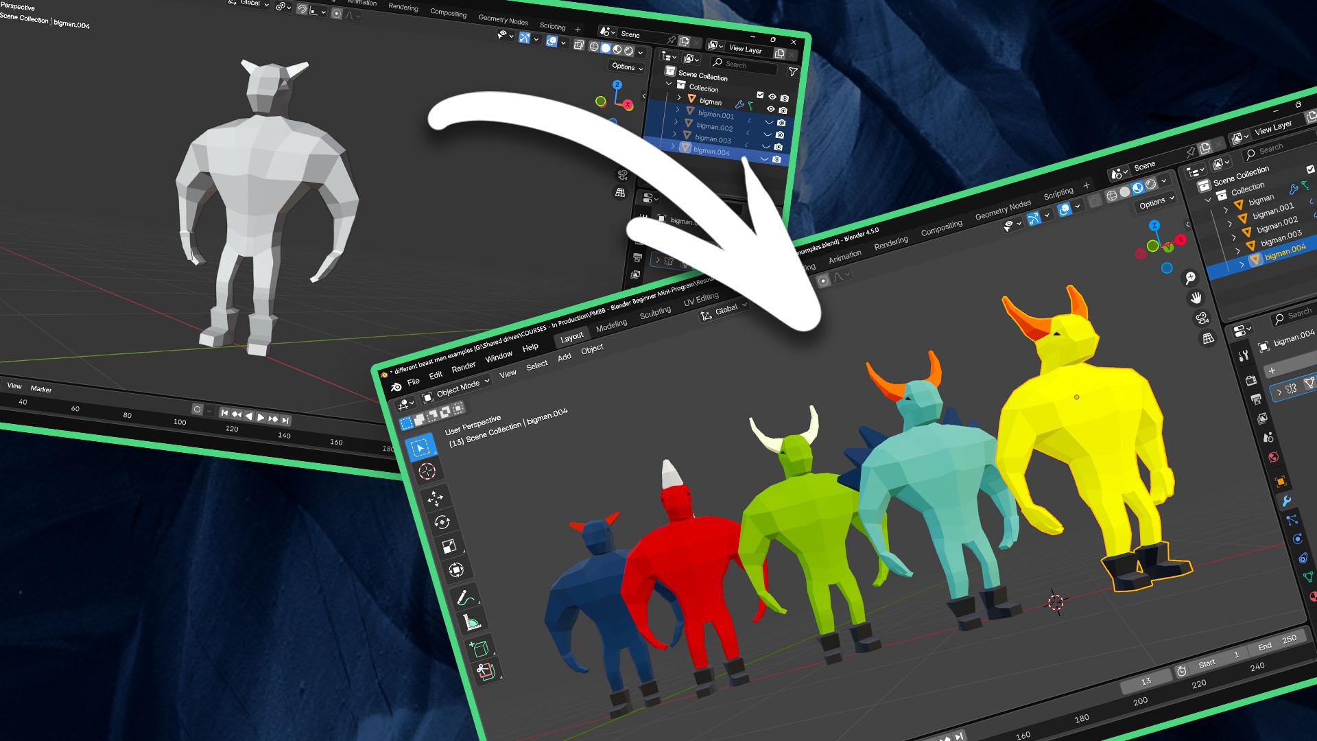The image size is (1317, 741).
Task: Pick the Measure ruler tool
Action: click(471, 622)
